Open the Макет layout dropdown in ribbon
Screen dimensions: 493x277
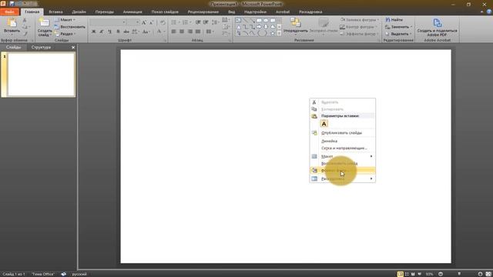tap(65, 20)
